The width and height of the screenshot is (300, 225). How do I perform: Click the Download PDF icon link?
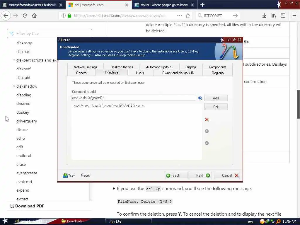[x=27, y=206]
